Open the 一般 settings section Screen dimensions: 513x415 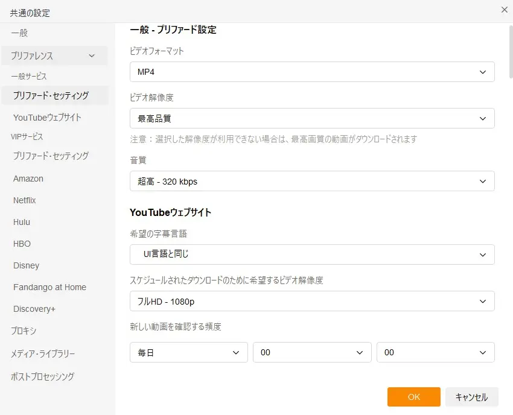point(20,33)
